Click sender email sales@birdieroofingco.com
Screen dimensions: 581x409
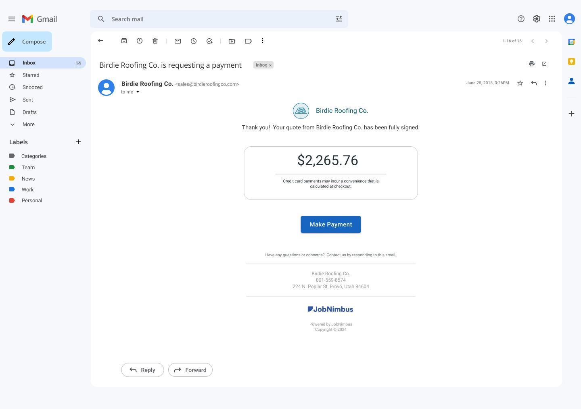207,84
